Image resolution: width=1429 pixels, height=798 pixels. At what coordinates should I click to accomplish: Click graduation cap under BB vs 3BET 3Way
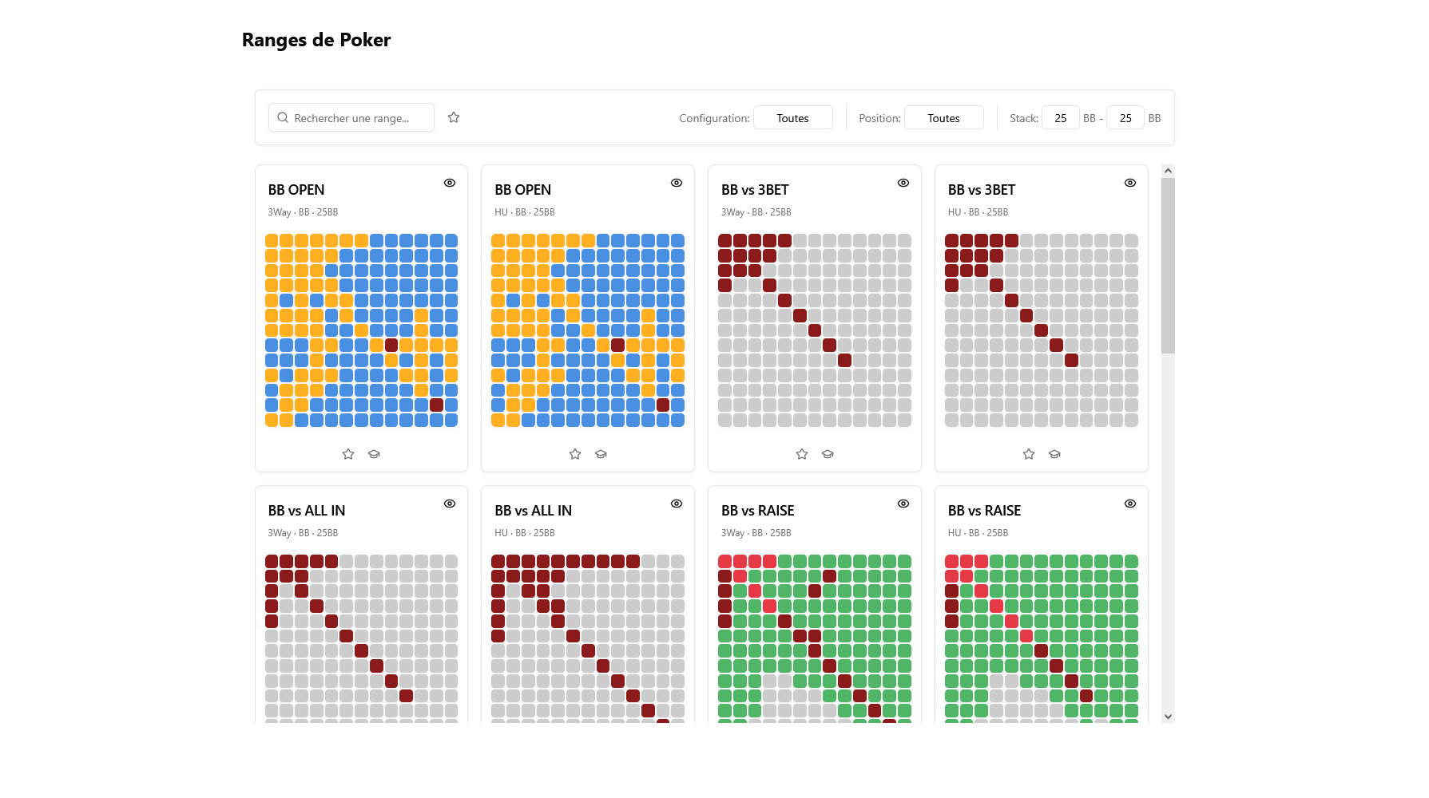tap(828, 454)
